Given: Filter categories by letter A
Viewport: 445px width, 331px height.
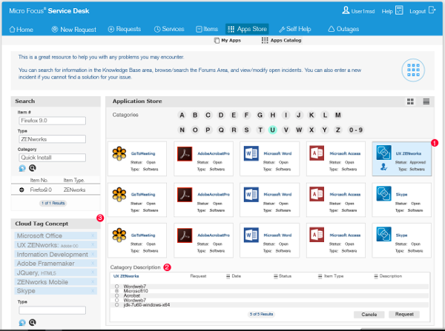Looking at the screenshot, I should pos(182,115).
